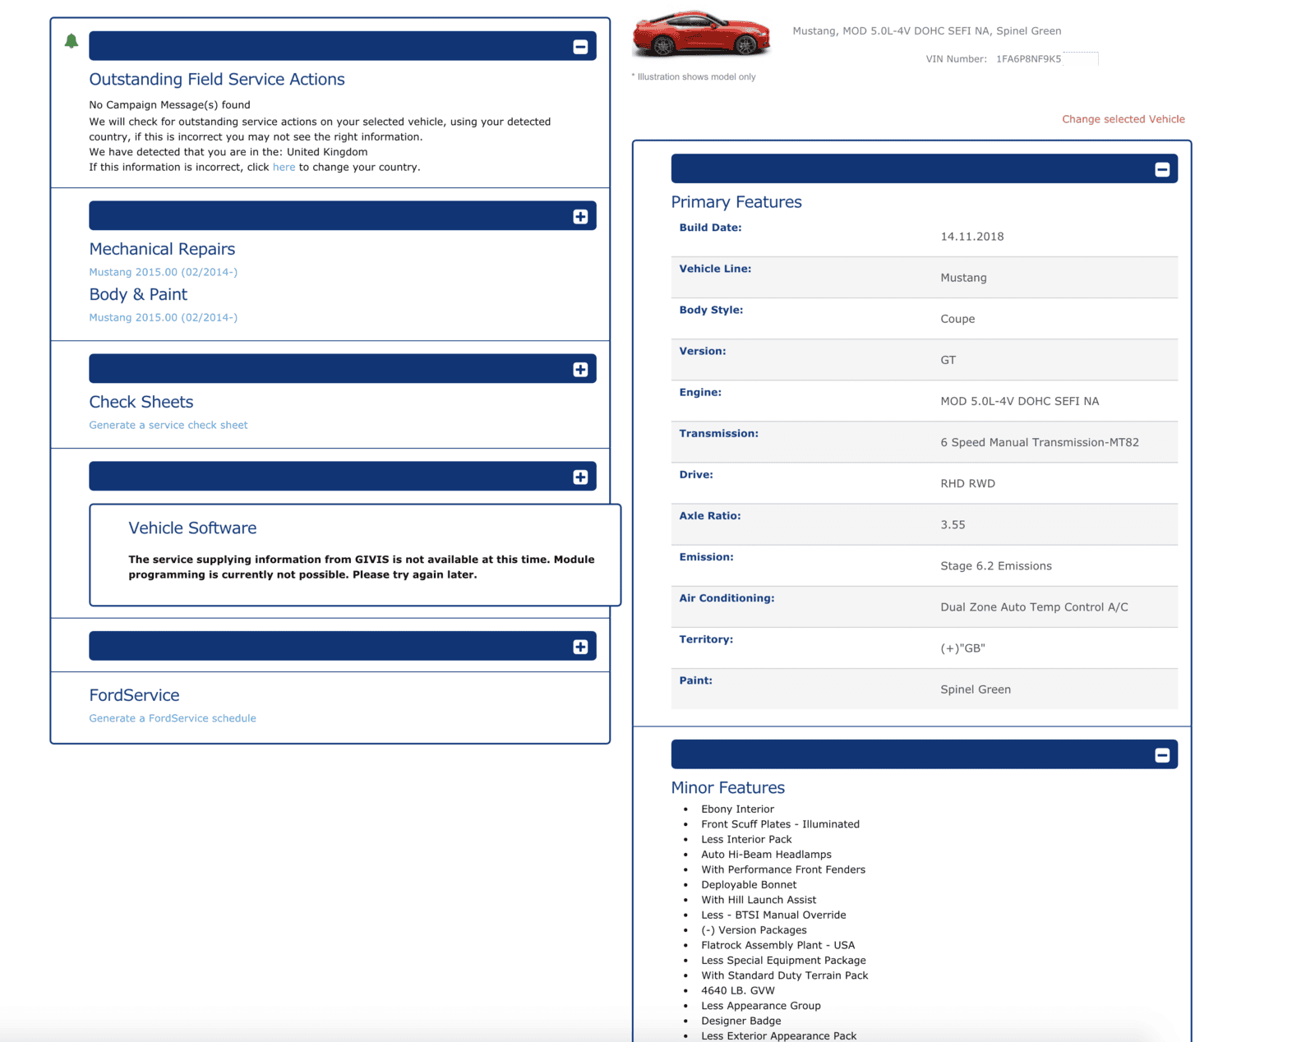Click 'here' to change your country
Screen dimensions: 1315x1042
click(284, 167)
